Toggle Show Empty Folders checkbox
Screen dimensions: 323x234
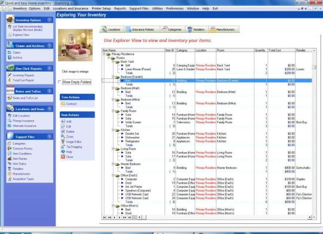point(60,82)
